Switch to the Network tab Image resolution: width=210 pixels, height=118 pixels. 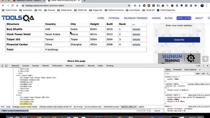[x=45, y=66]
